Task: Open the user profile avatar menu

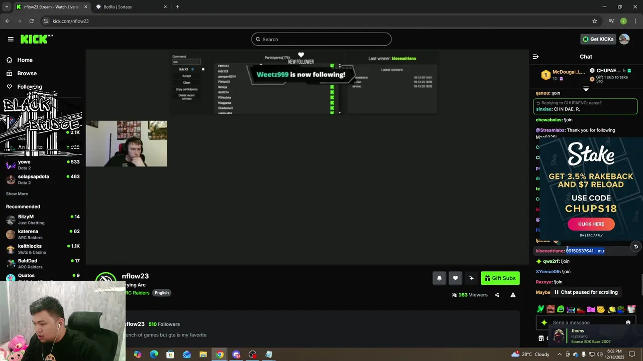Action: (624, 39)
